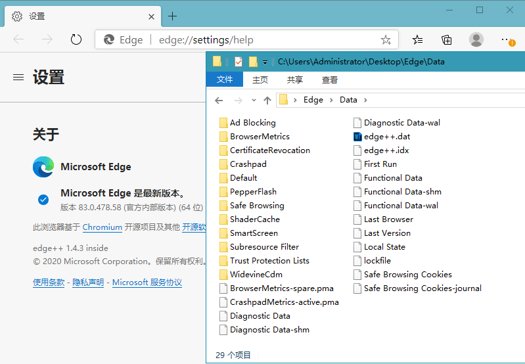Open Customize Quick Access Toolbar dropdown
This screenshot has width=525, height=364.
(265, 62)
